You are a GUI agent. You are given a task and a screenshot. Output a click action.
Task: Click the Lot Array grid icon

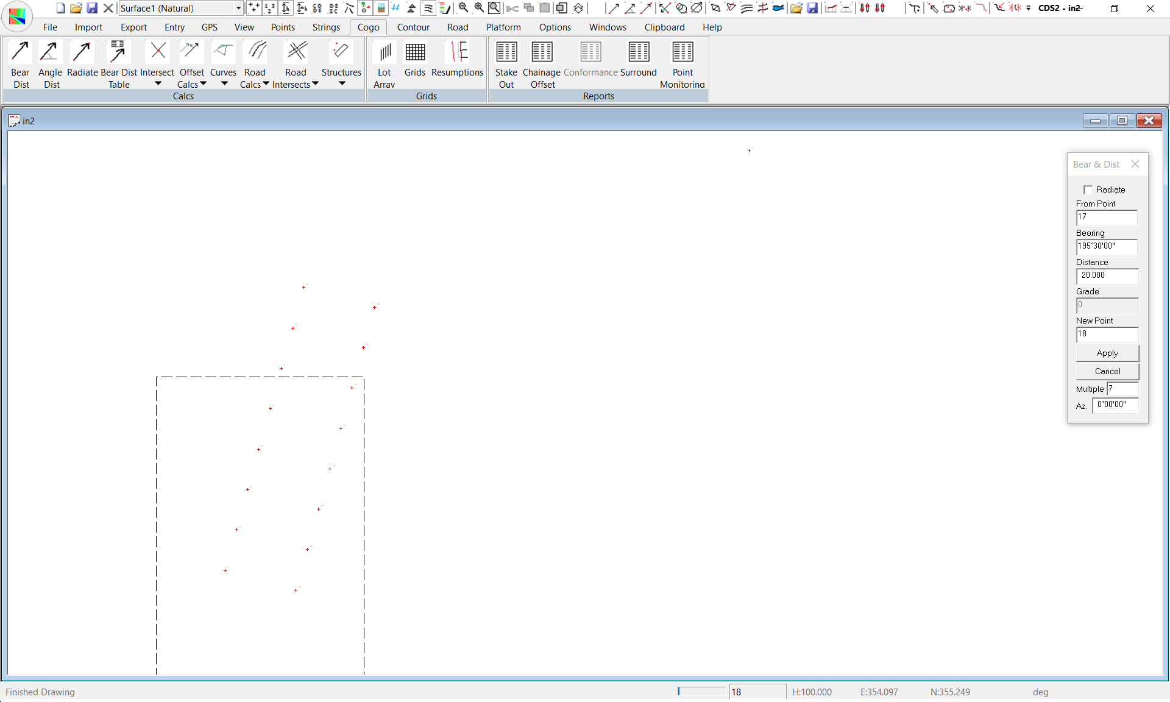385,52
